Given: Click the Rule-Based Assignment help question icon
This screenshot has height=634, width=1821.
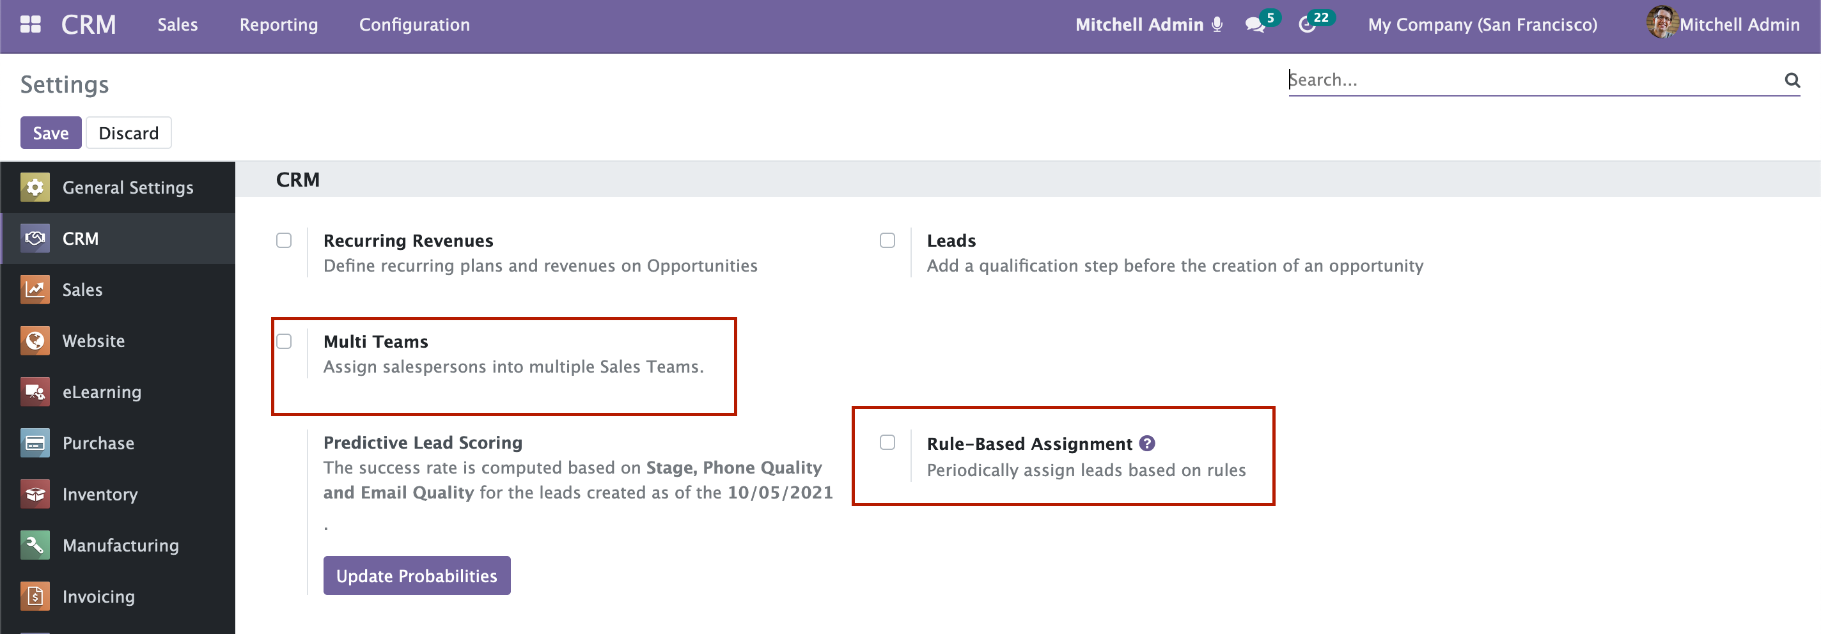Looking at the screenshot, I should [1146, 443].
